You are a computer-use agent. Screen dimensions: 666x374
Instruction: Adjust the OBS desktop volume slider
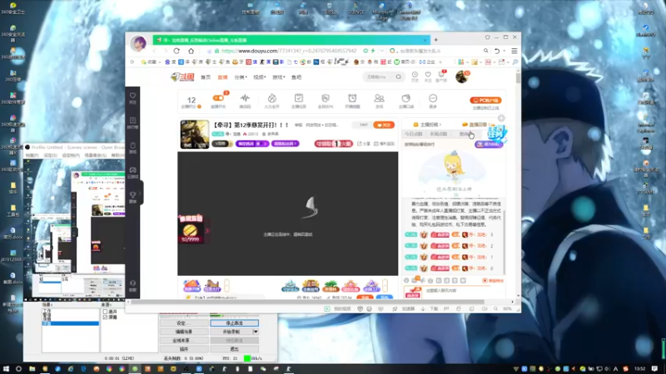pyautogui.click(x=235, y=316)
